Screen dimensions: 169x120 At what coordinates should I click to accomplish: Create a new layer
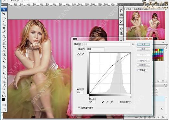click(x=158, y=117)
